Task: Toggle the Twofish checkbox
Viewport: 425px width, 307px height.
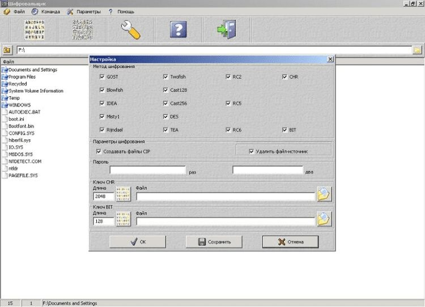Action: [x=165, y=76]
